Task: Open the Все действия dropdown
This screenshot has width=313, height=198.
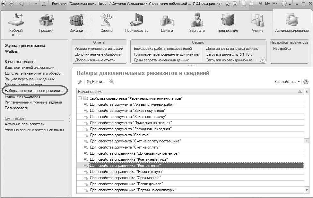Action: 287,82
